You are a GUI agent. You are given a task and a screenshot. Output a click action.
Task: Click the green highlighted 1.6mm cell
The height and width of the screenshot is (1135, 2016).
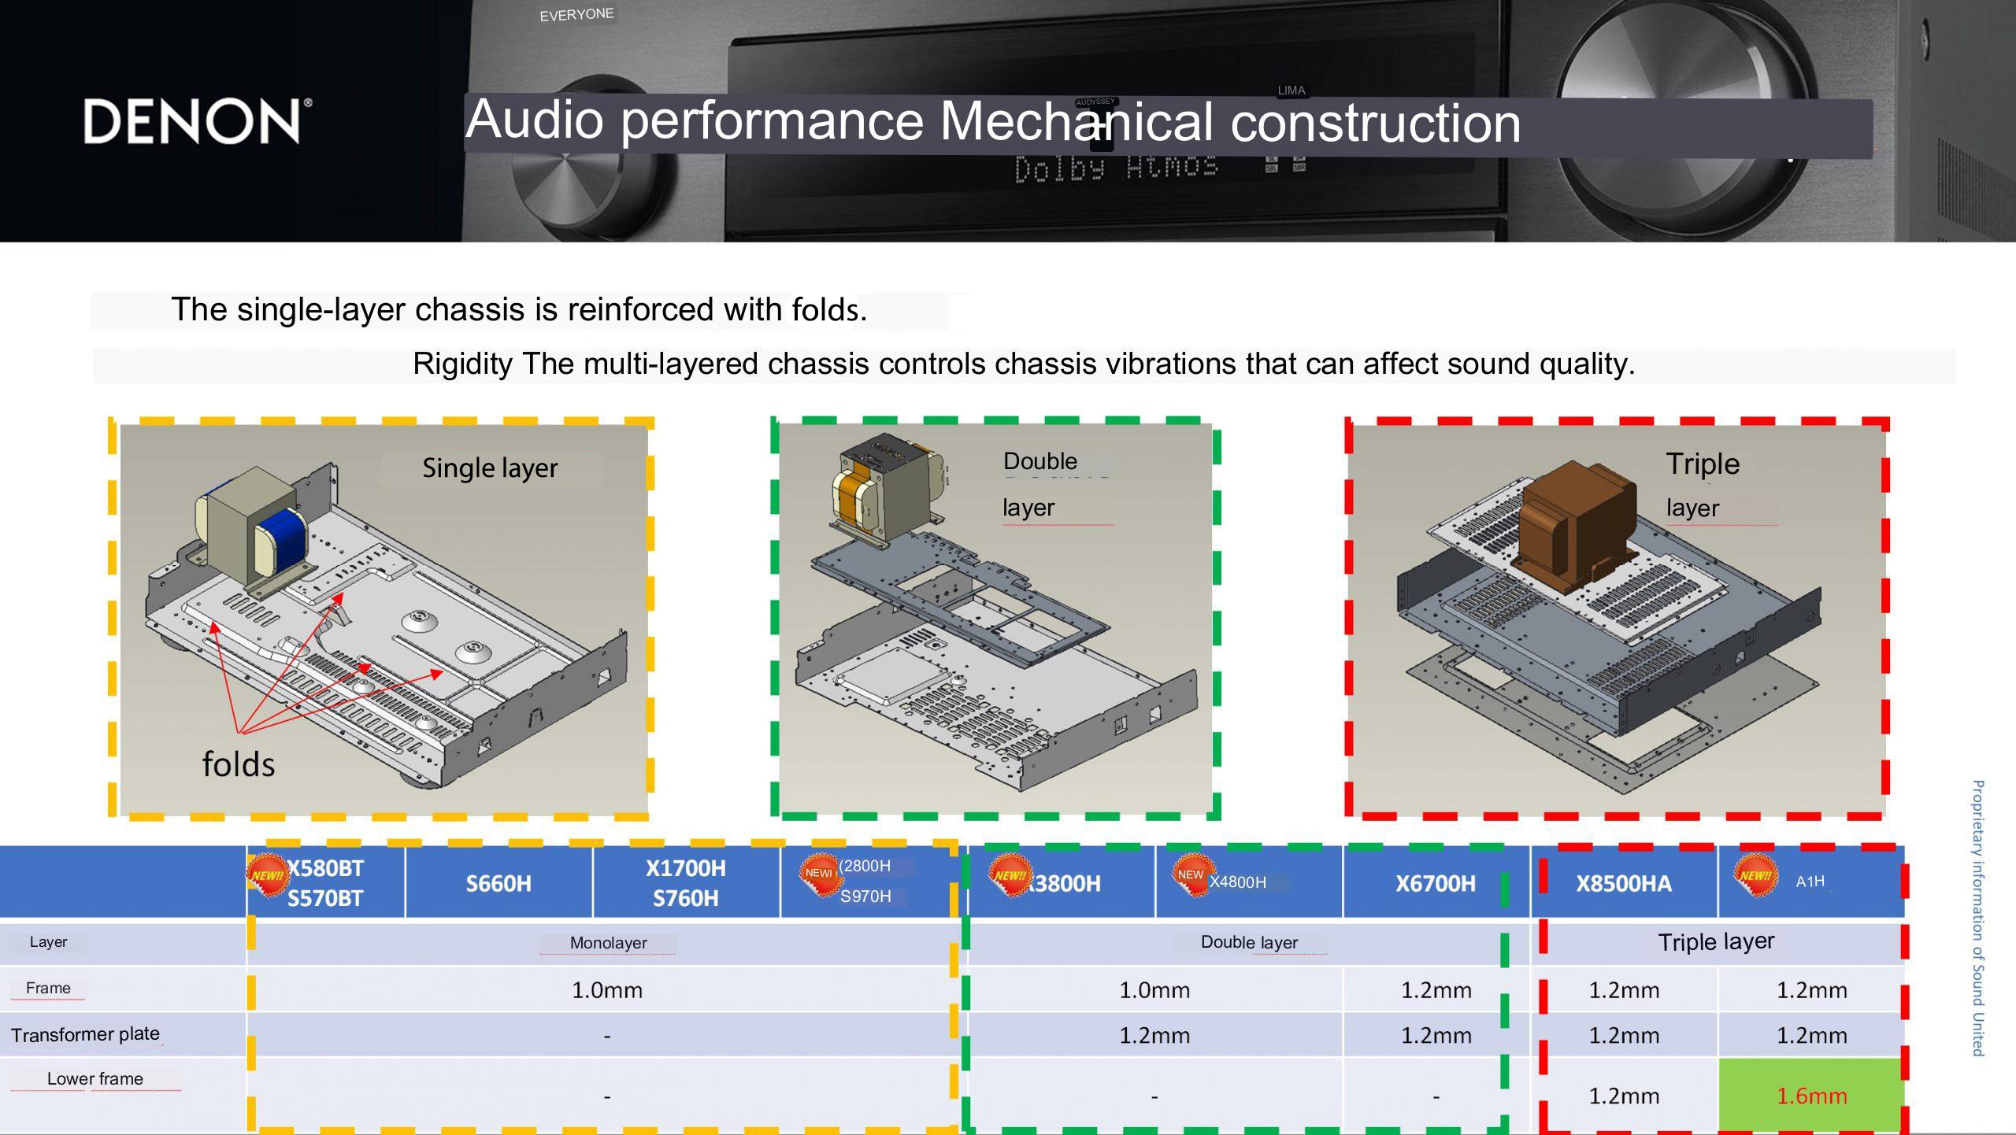pos(1811,1095)
